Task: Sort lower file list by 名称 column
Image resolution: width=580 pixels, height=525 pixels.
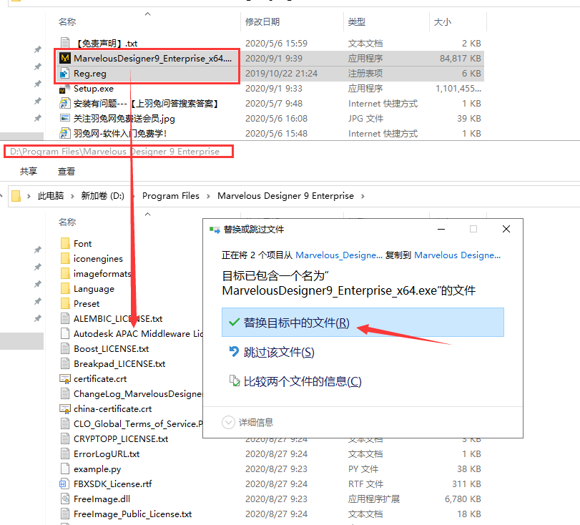Action: 67,222
